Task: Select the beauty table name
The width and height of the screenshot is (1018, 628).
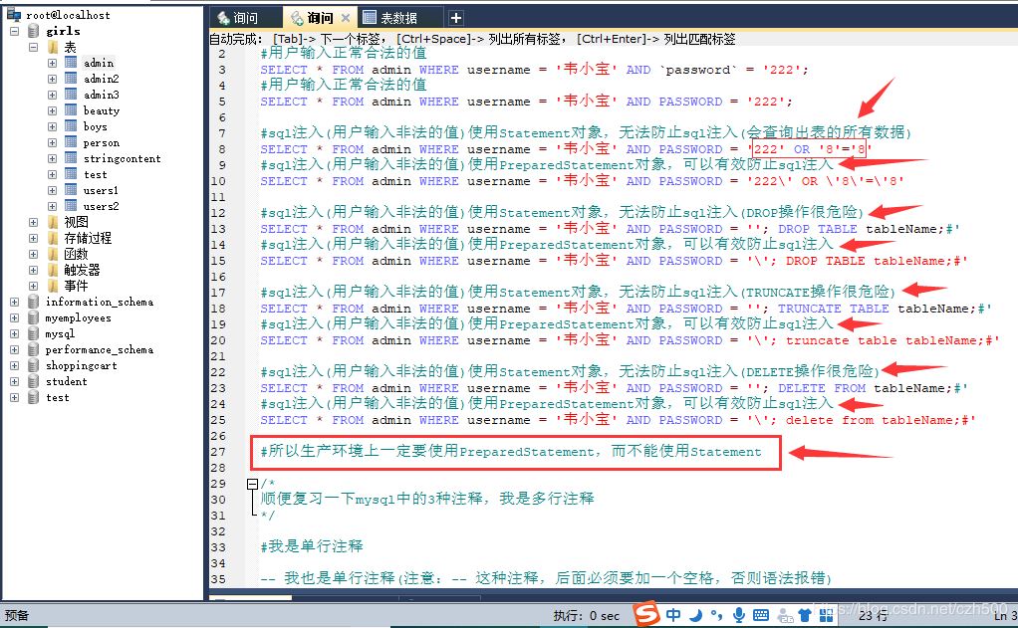Action: point(102,110)
